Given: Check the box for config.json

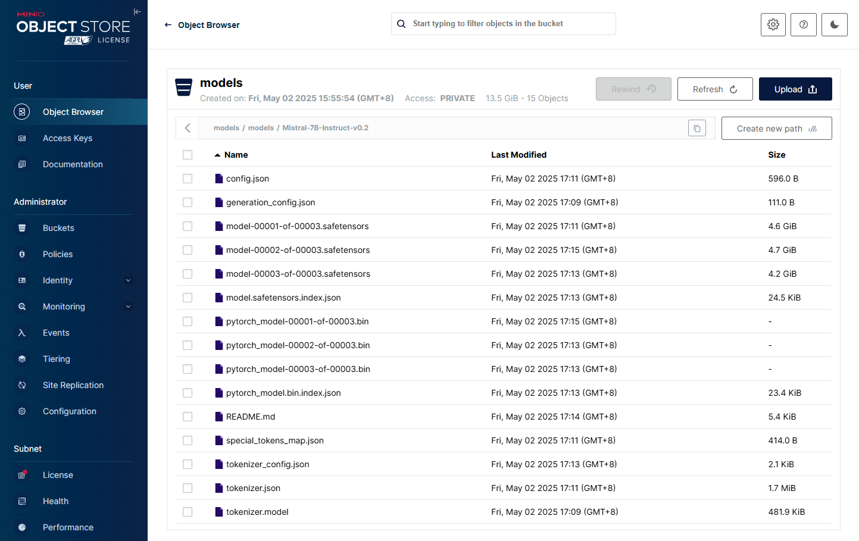Looking at the screenshot, I should coord(188,179).
